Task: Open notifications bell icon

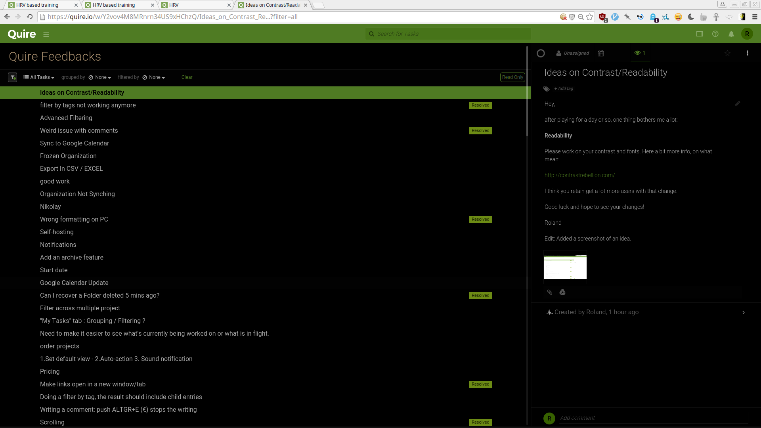Action: click(x=731, y=34)
